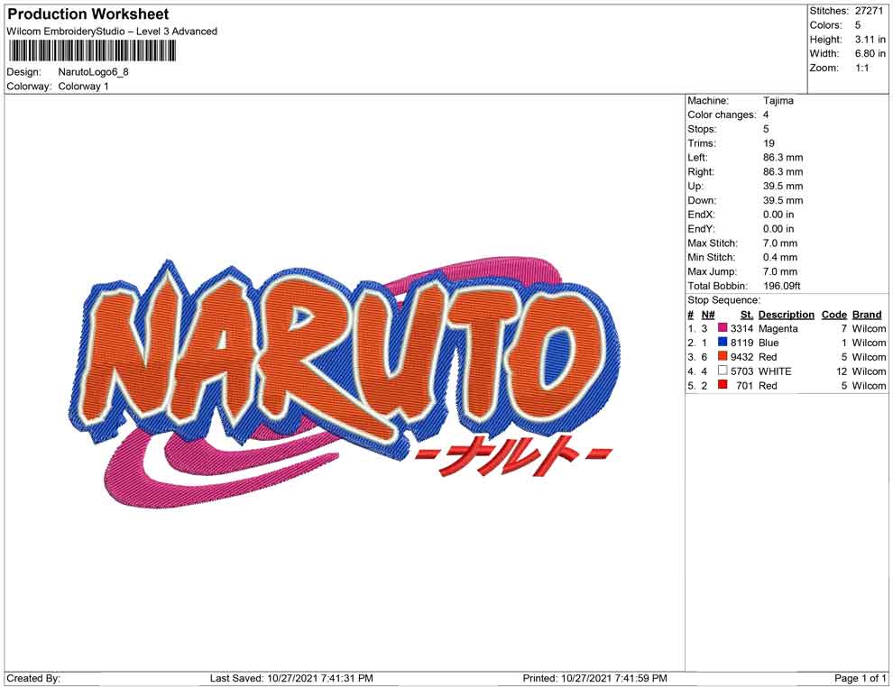Click the 'Max Stitch:' label
The width and height of the screenshot is (893, 687).
[713, 243]
